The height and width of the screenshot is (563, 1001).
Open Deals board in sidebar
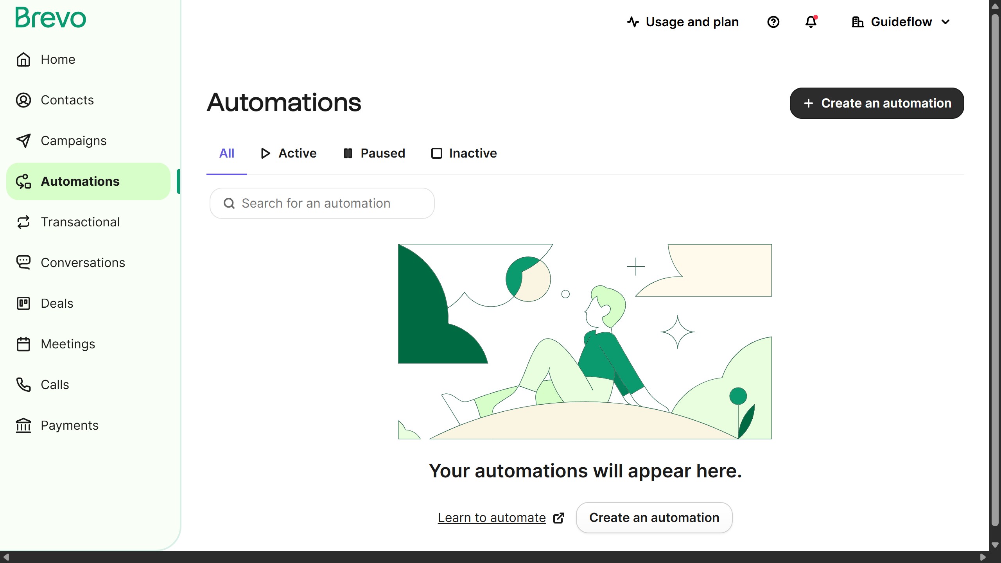click(x=57, y=303)
